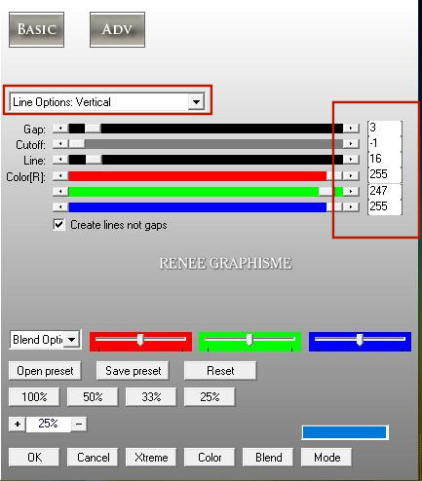Viewport: 422px width, 481px height.
Task: Decrease zoom with the minus button
Action: click(x=79, y=424)
